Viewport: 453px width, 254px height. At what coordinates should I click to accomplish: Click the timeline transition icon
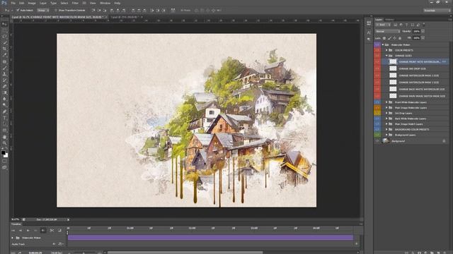tap(59, 231)
